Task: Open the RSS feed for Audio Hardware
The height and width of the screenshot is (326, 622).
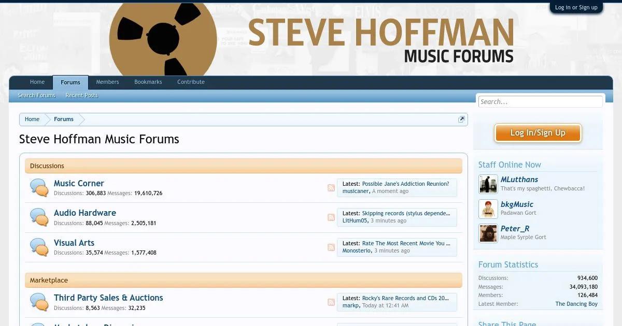Action: (x=331, y=217)
